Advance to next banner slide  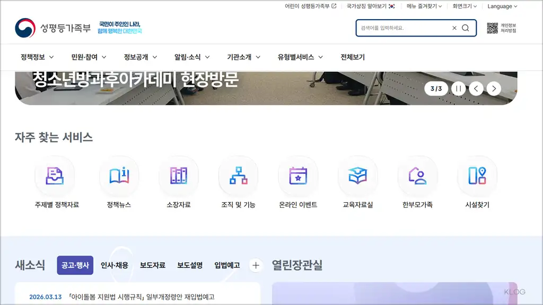pyautogui.click(x=494, y=88)
